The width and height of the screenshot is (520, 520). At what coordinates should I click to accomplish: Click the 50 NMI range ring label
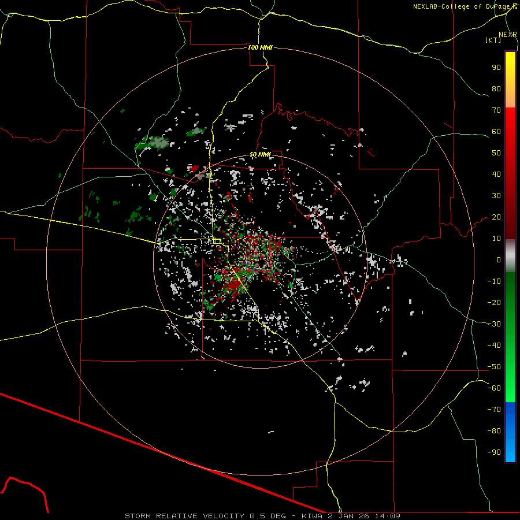tap(260, 154)
